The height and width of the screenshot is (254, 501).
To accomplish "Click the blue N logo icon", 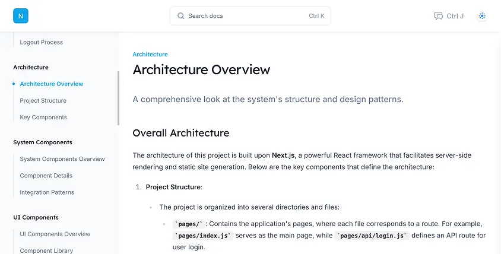I will coord(21,16).
